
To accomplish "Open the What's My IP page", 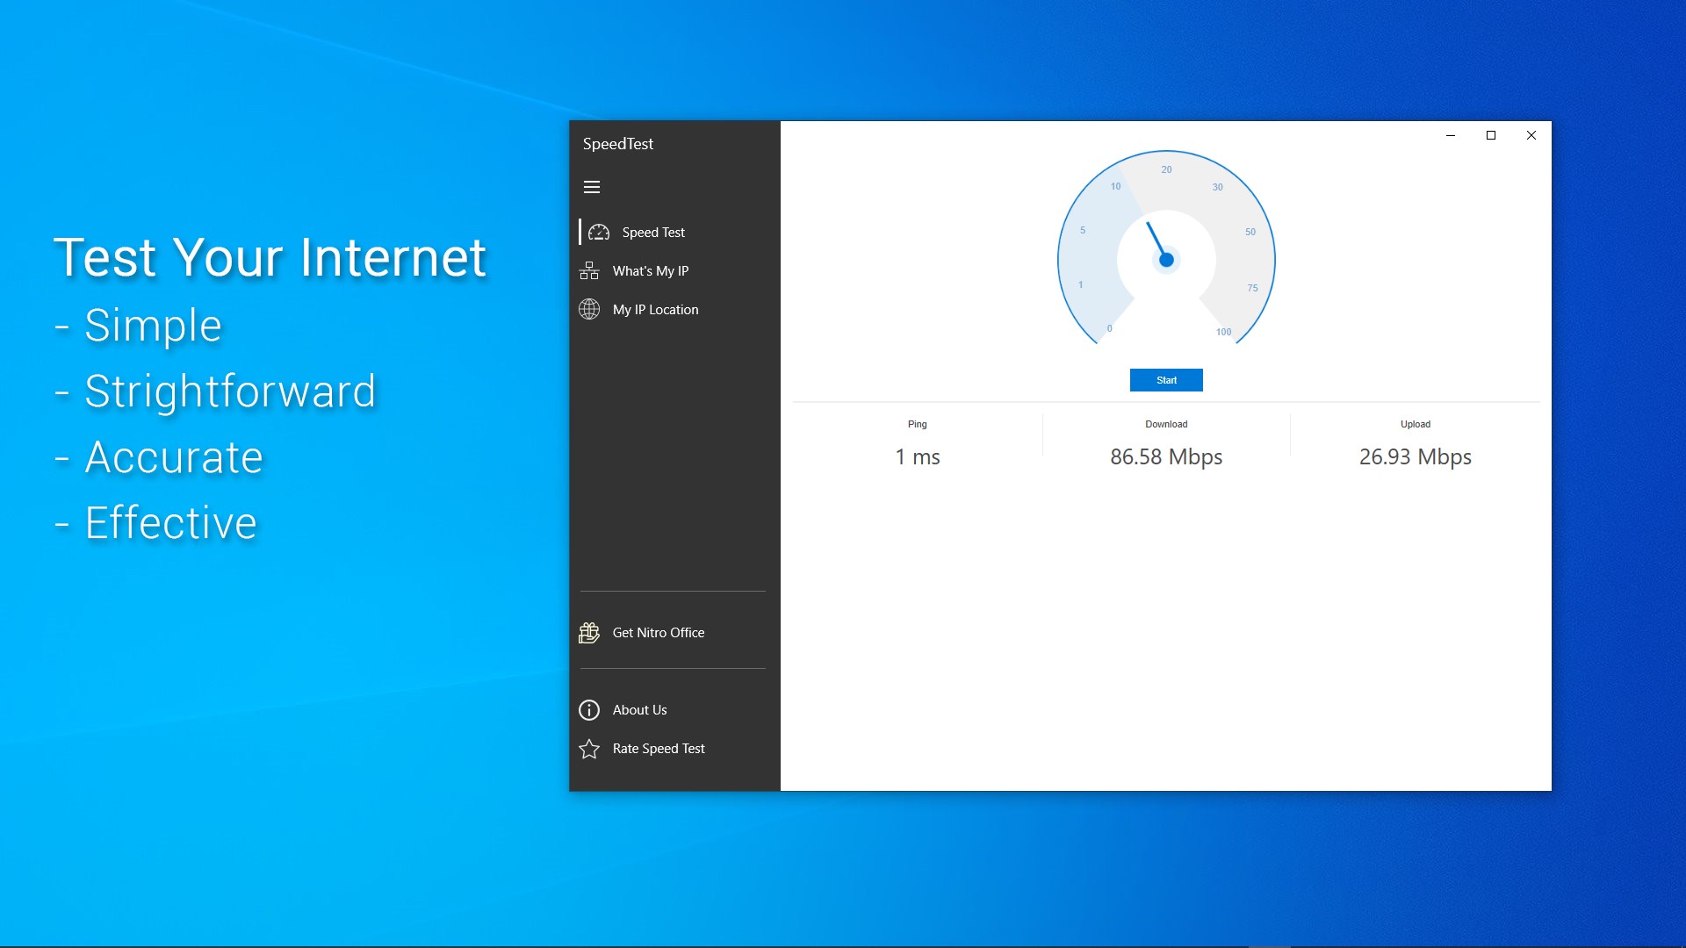I will [651, 271].
